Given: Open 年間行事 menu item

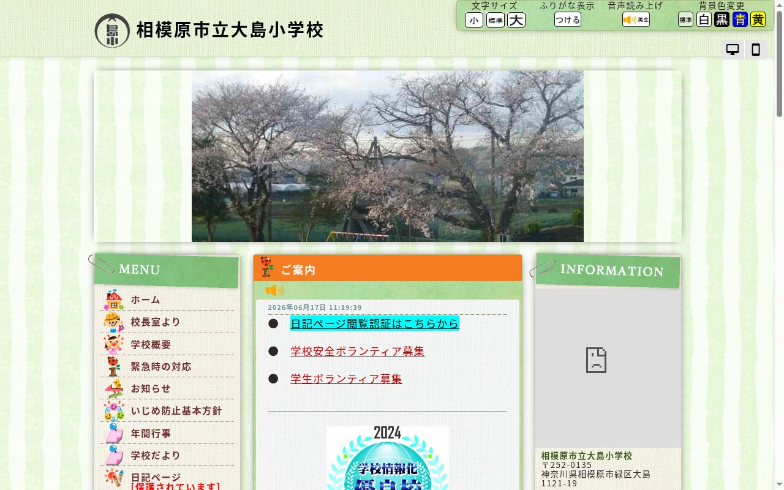Looking at the screenshot, I should (x=167, y=433).
